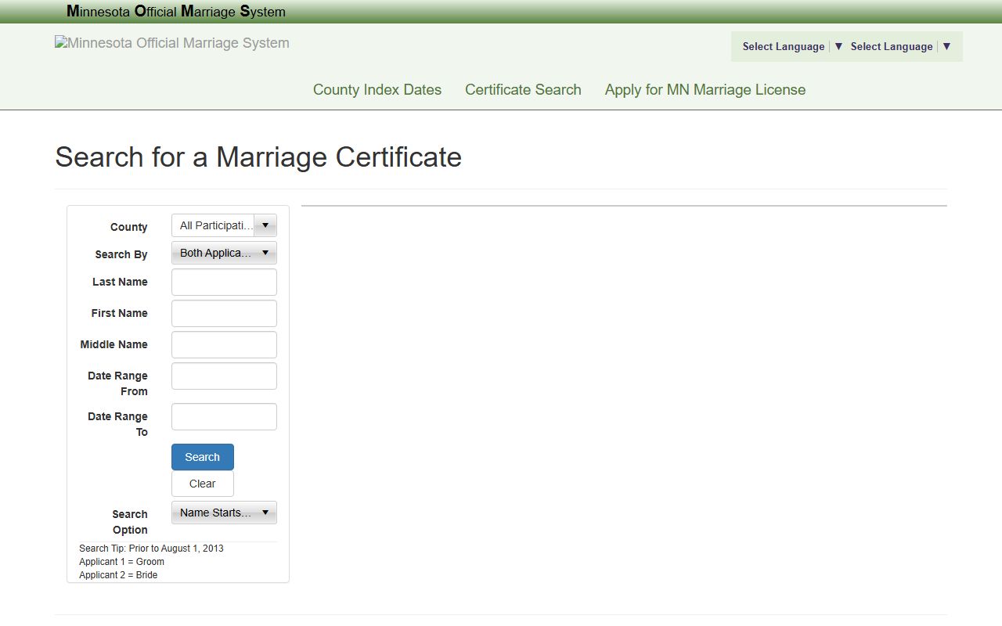Open County Index Dates page

point(377,89)
